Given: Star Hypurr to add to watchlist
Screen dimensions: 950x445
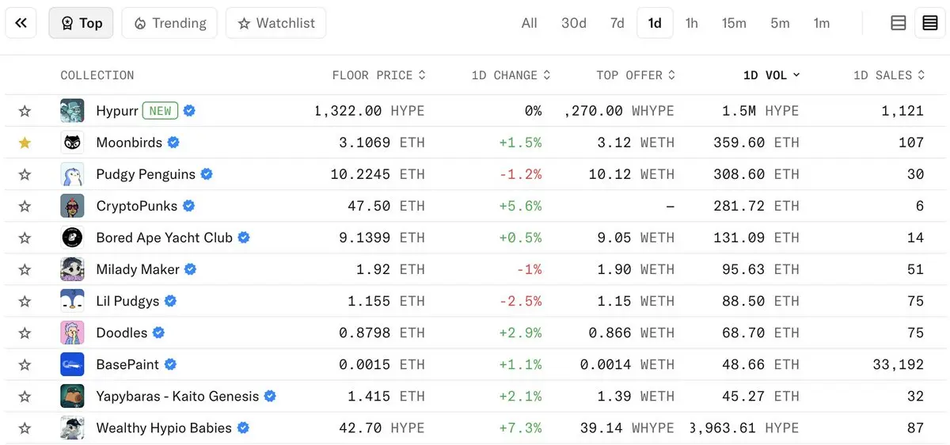Looking at the screenshot, I should pyautogui.click(x=25, y=111).
